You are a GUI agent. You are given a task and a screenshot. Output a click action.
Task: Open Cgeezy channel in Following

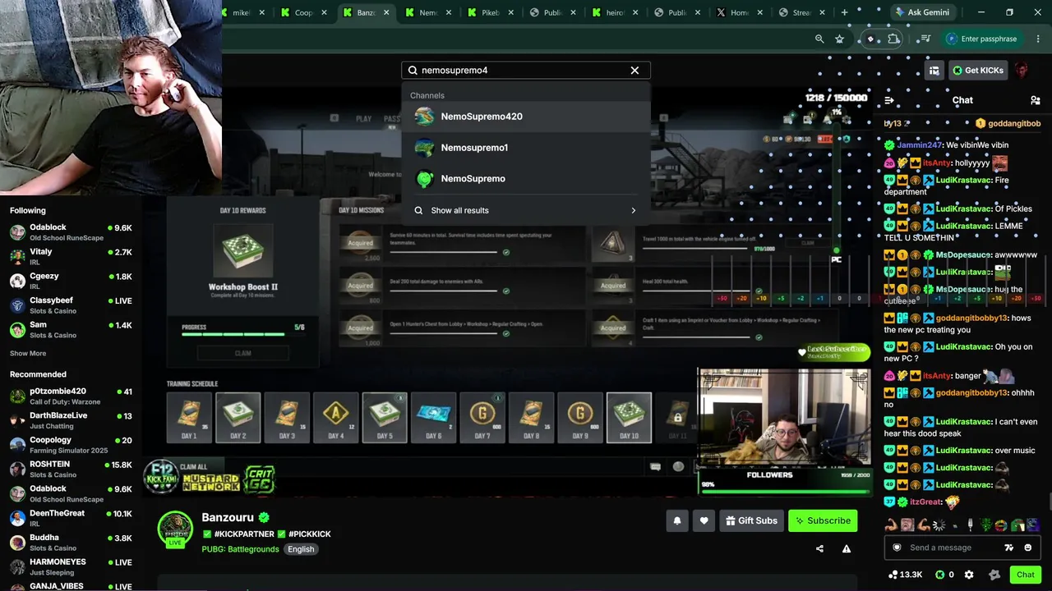pos(71,281)
